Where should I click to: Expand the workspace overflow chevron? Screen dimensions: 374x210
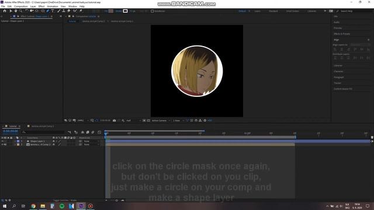(325, 11)
